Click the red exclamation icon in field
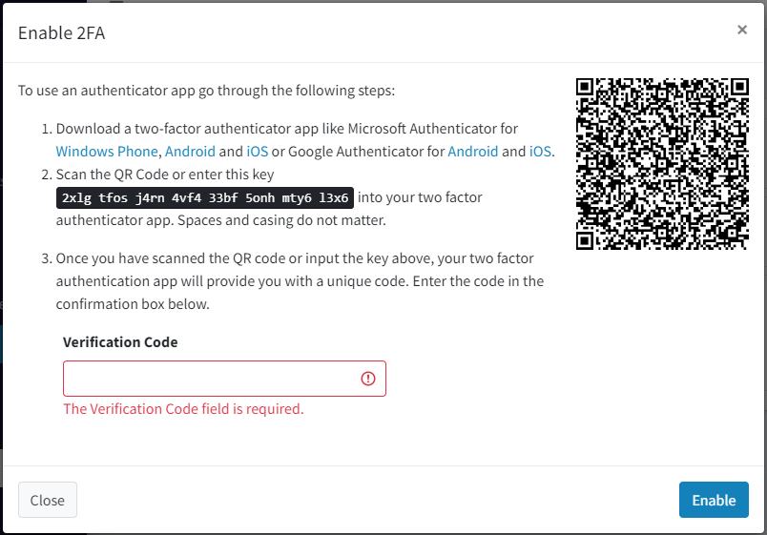This screenshot has width=767, height=535. coord(368,379)
